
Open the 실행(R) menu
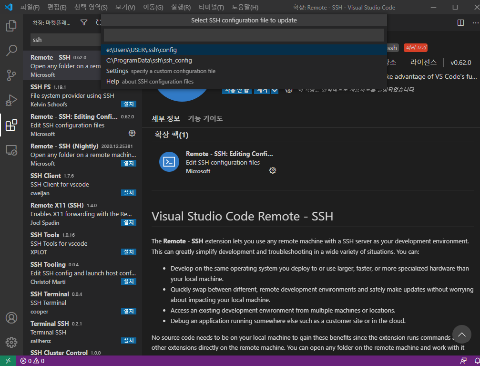pos(181,7)
